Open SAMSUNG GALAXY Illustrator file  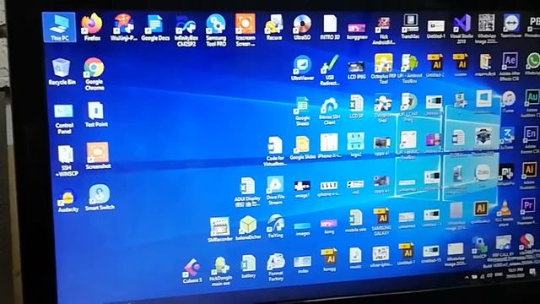point(381,222)
